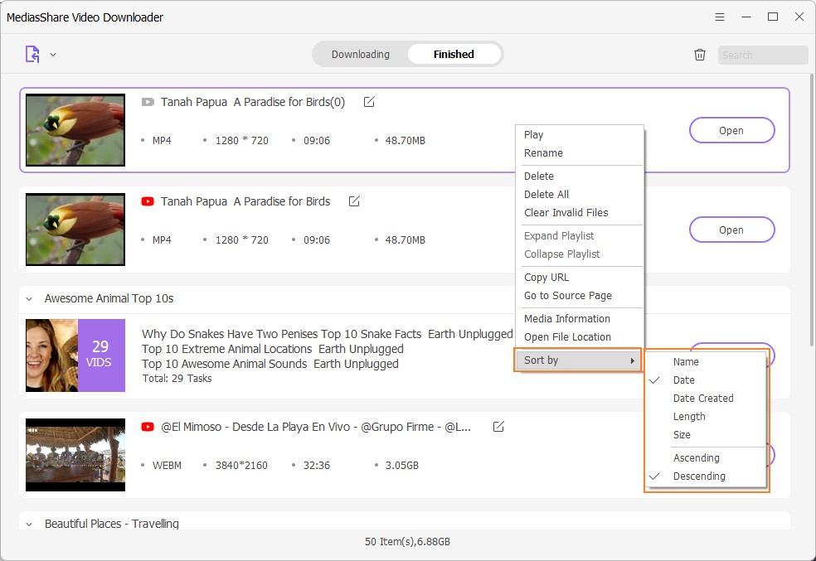Click edit icon beside El Mimoso video title
816x561 pixels.
[x=498, y=427]
